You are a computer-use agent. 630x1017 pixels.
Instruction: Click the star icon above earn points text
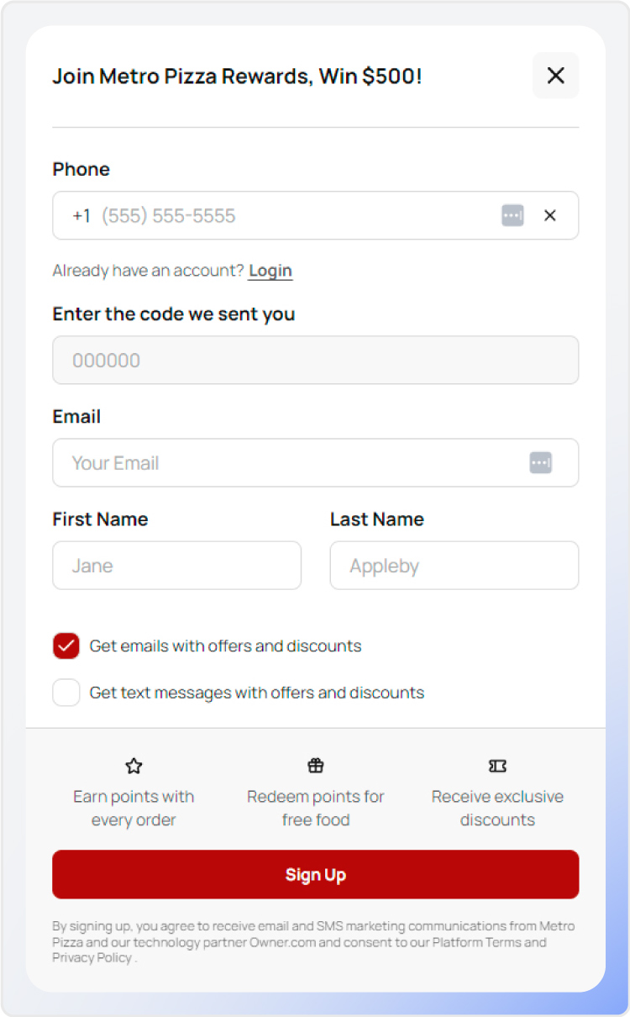134,766
